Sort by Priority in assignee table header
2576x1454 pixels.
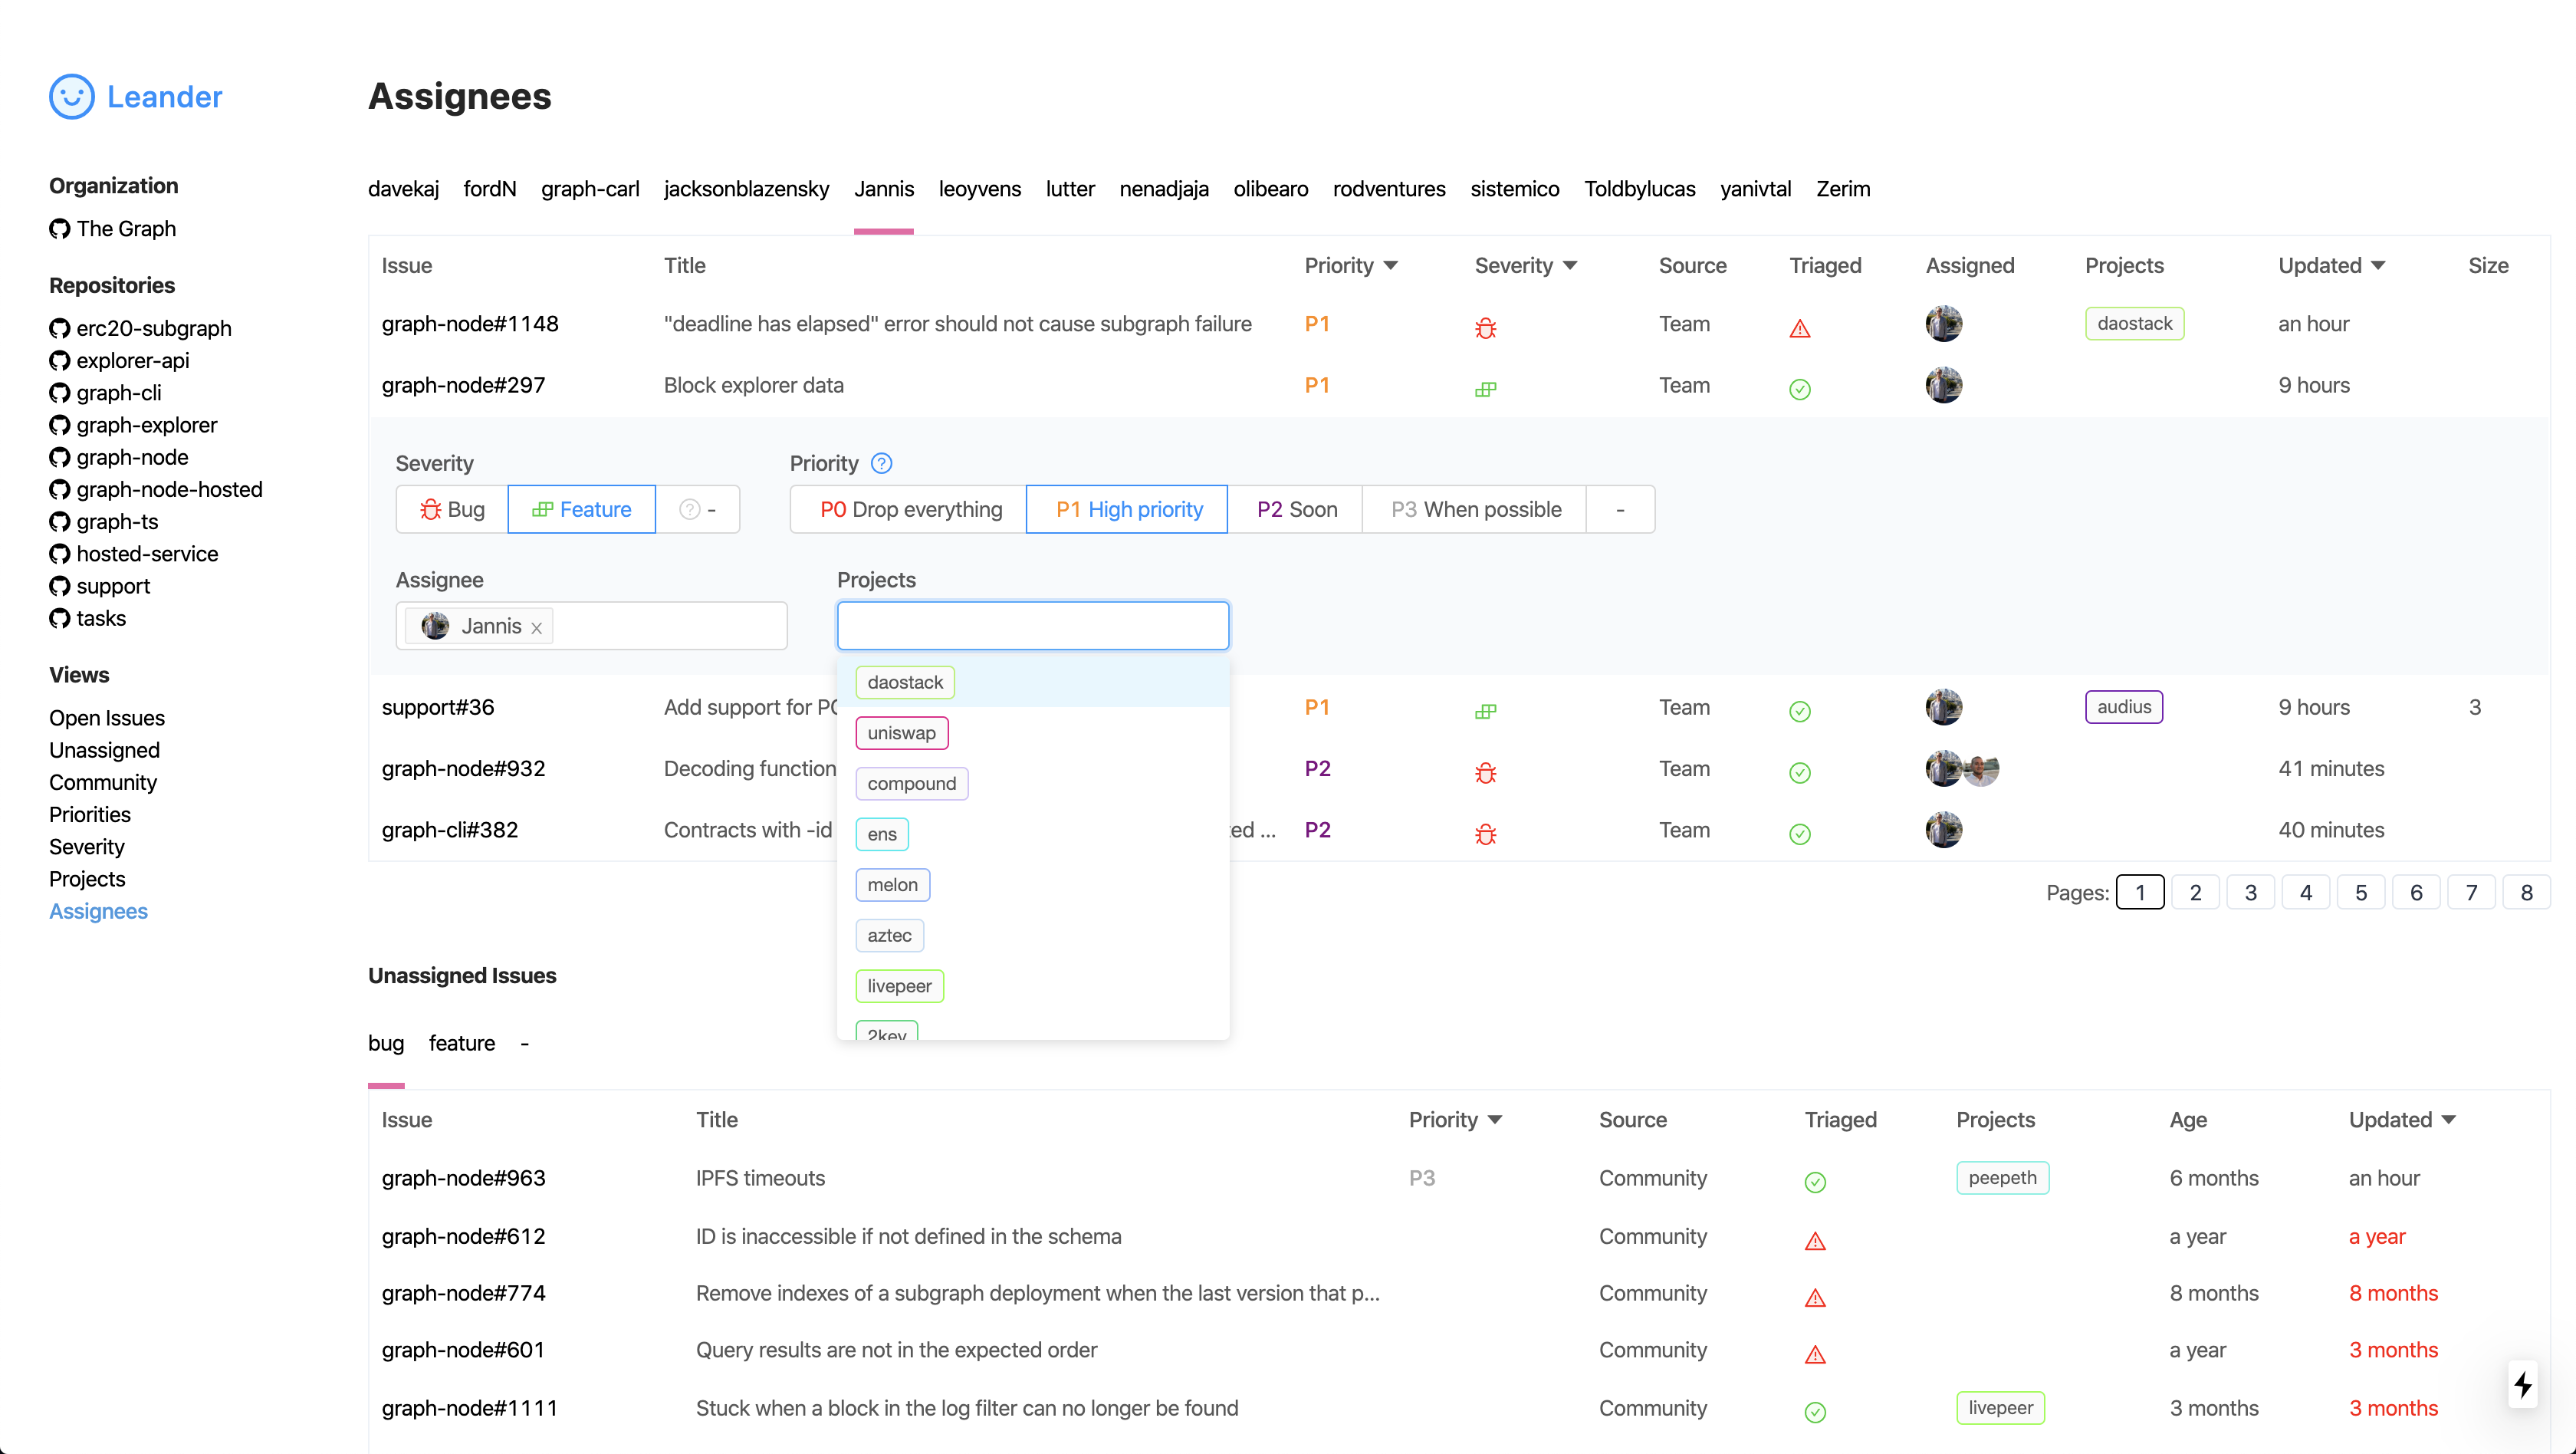[x=1350, y=265]
